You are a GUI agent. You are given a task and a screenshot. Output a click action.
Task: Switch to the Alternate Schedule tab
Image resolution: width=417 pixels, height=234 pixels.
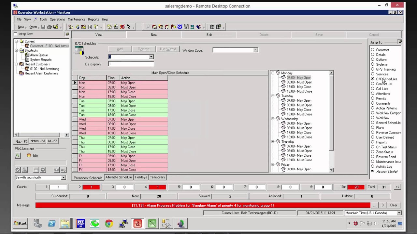119,177
